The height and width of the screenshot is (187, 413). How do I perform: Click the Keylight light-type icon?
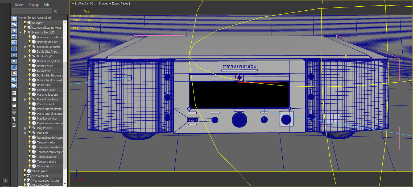tap(29, 23)
